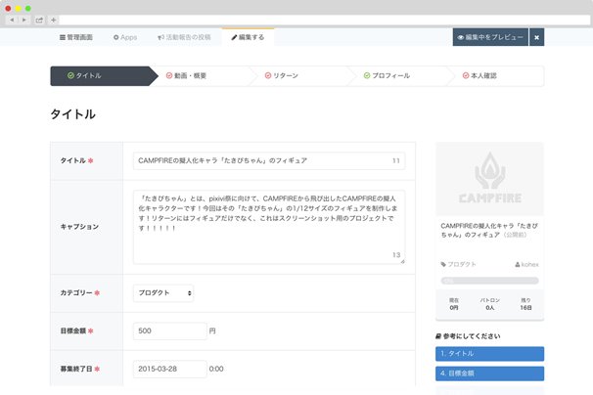Image resolution: width=593 pixels, height=395 pixels.
Task: Open the Apps menu item
Action: pyautogui.click(x=125, y=37)
